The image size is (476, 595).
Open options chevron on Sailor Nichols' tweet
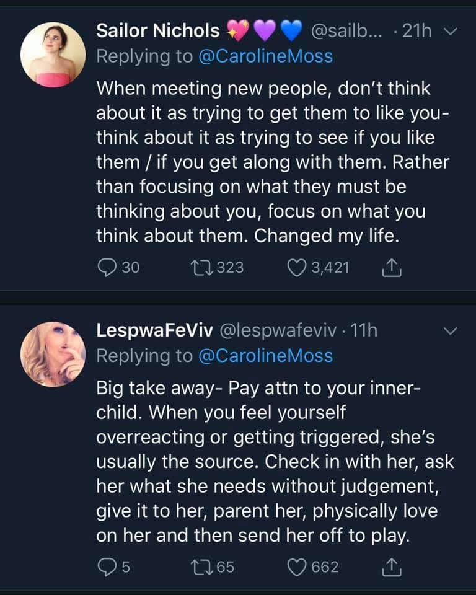451,31
